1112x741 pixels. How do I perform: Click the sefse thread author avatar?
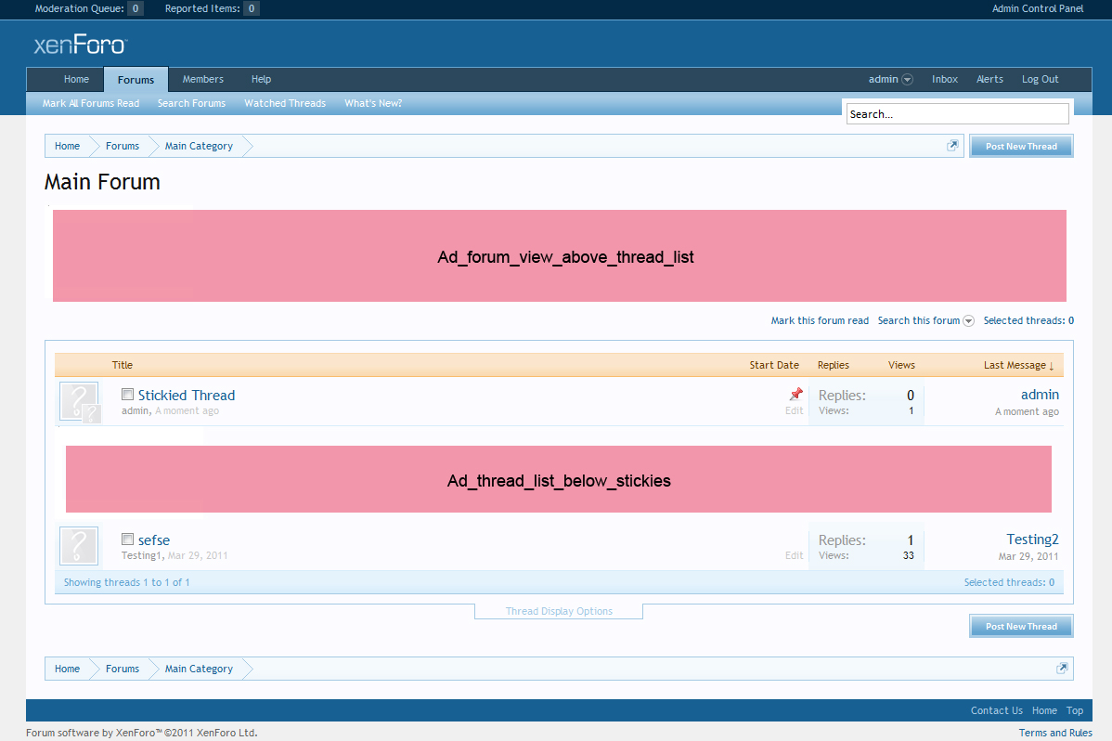(x=80, y=546)
